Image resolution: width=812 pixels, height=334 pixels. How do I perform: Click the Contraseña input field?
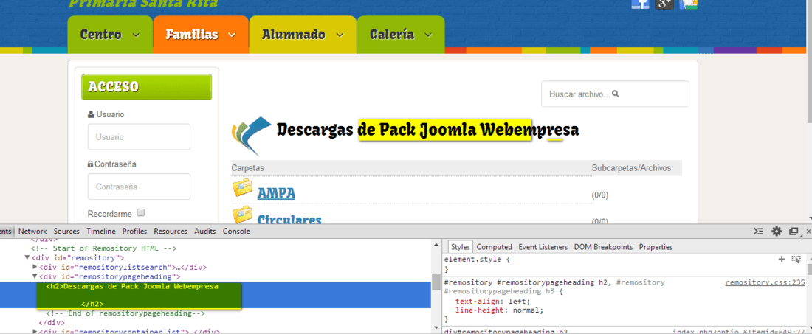(139, 187)
